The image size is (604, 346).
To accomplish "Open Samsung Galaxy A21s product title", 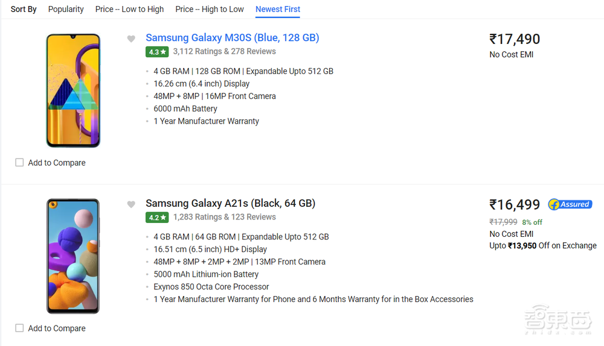I will [230, 204].
